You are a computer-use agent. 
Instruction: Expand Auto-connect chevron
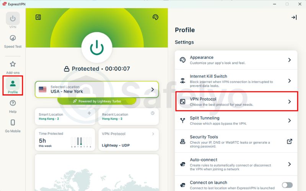point(290,164)
